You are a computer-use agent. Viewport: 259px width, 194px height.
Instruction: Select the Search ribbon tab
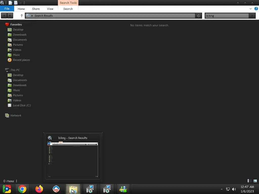point(68,9)
